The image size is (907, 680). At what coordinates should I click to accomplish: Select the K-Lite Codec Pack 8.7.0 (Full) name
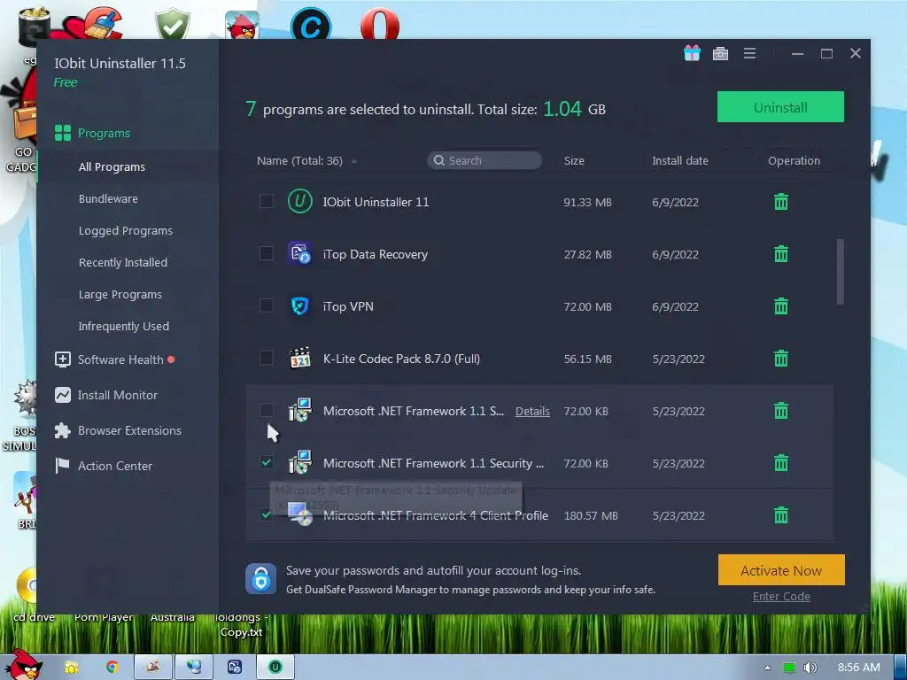point(401,359)
